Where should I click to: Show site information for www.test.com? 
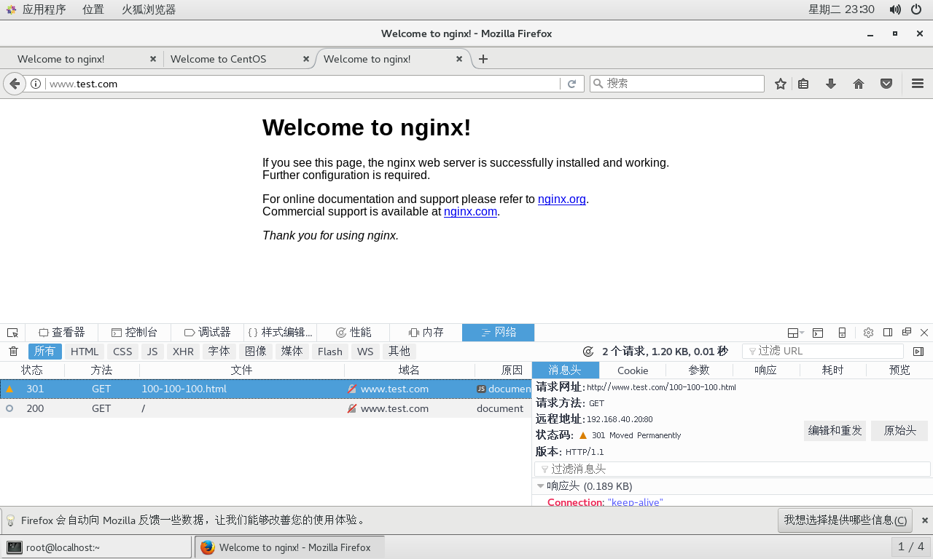point(36,84)
